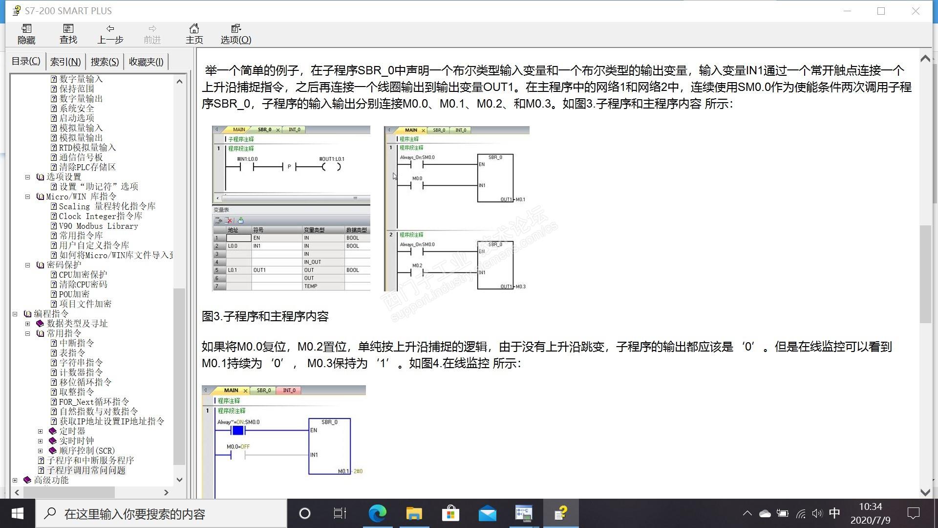Expand the 高级功能 tree node
This screenshot has width=938, height=528.
(x=15, y=480)
